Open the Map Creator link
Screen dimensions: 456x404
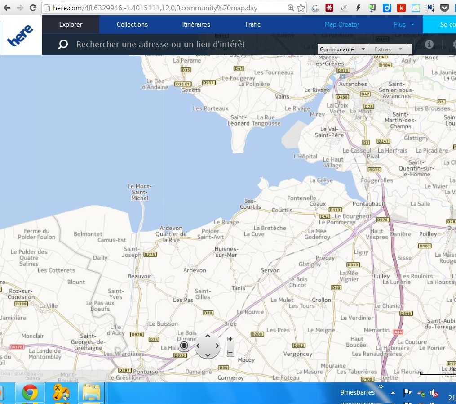[x=342, y=24]
